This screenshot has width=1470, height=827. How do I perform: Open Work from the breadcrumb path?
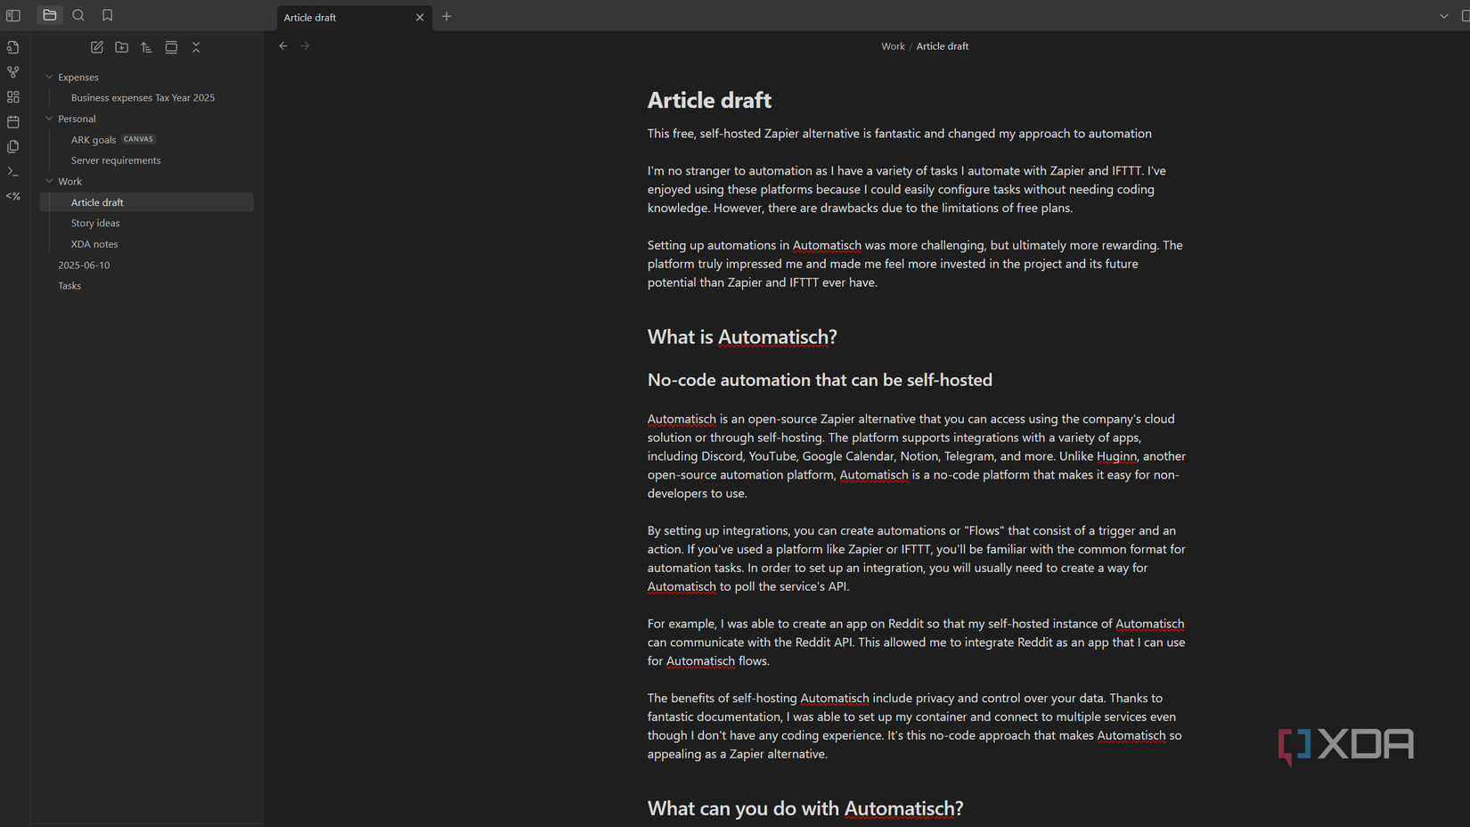point(893,45)
